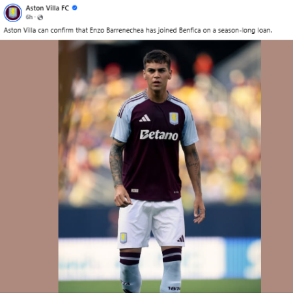Click the Aston Villa FC page name
The image size is (293, 293).
coord(48,8)
